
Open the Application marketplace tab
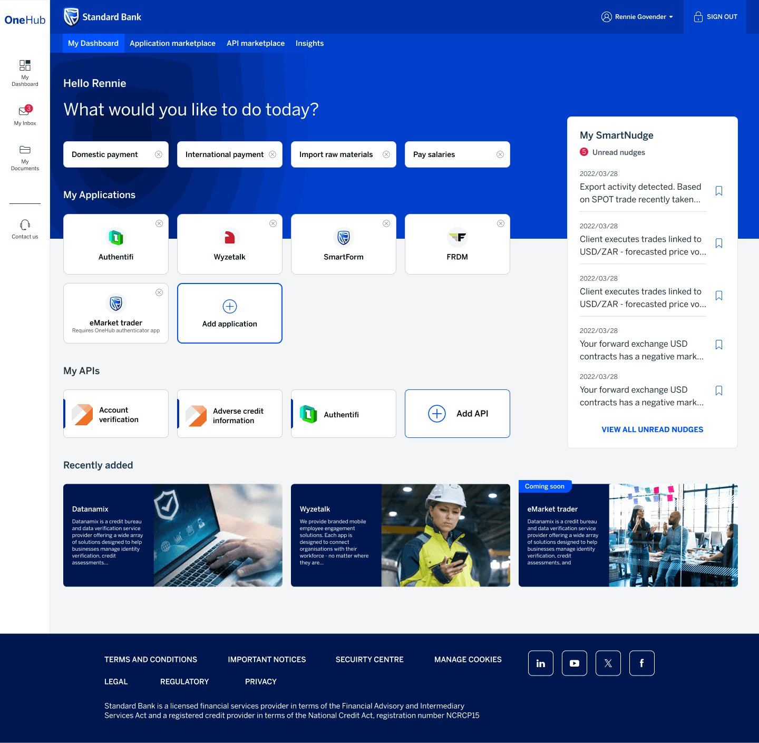172,43
